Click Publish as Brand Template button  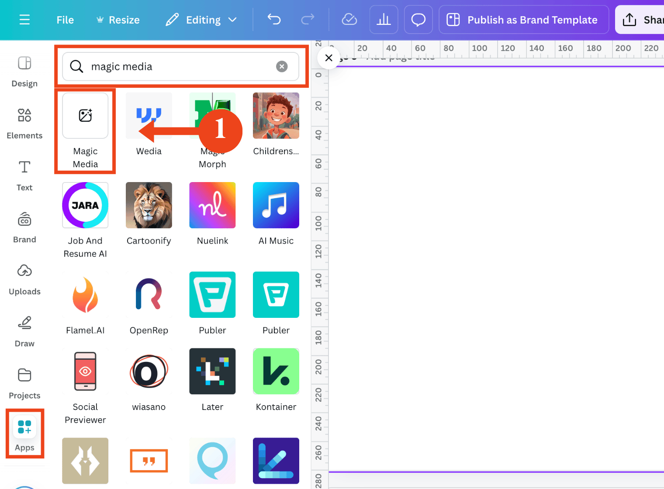[x=524, y=20]
